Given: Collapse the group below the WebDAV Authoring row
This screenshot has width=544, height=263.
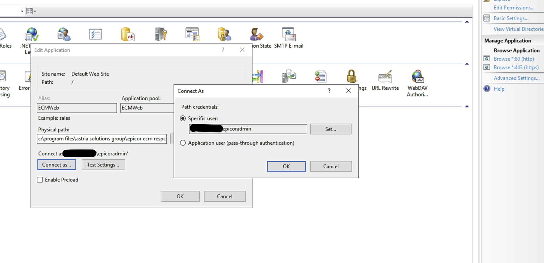Looking at the screenshot, I should [x=467, y=106].
